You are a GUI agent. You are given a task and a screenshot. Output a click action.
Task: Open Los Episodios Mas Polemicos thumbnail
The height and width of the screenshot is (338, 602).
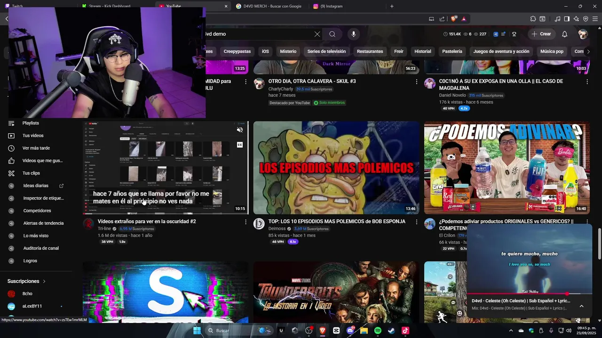point(336,168)
